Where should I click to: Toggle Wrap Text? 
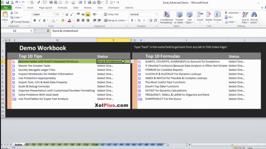click(x=111, y=14)
